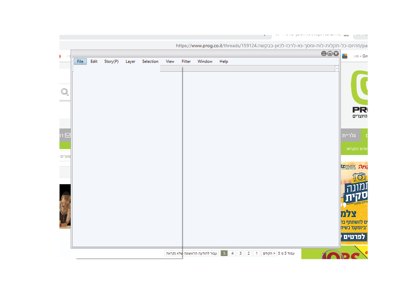
Task: Go to forum page 1
Action: tap(257, 253)
